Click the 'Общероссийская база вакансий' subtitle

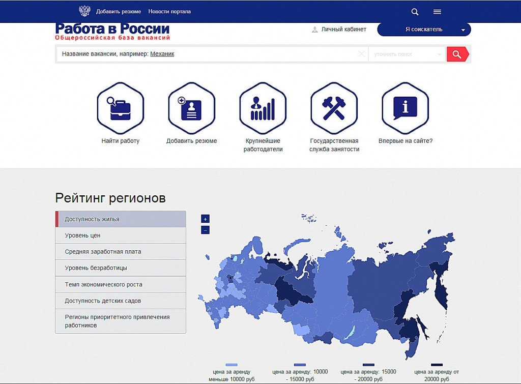[x=112, y=38]
